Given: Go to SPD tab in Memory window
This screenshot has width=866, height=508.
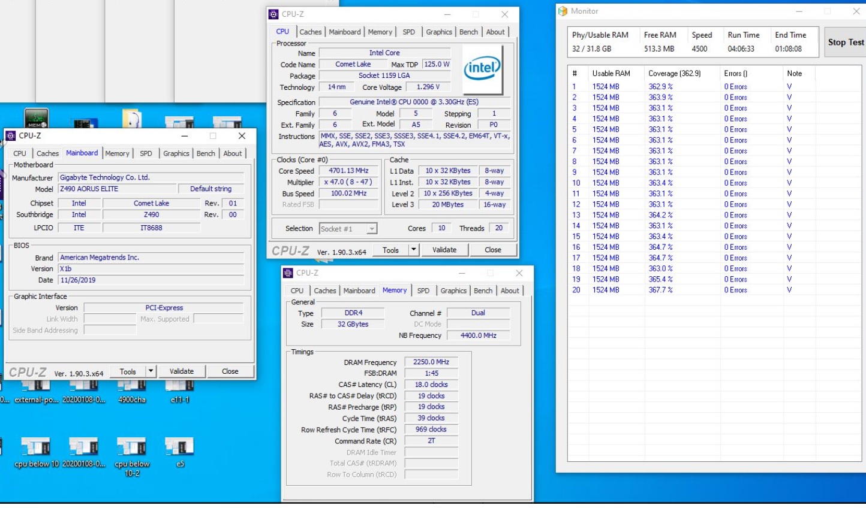Looking at the screenshot, I should click(423, 291).
